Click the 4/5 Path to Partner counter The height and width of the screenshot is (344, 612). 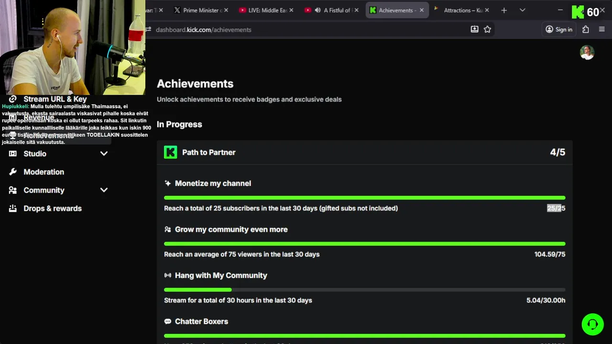point(557,152)
